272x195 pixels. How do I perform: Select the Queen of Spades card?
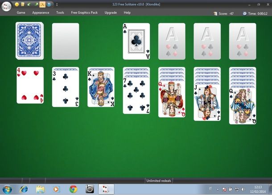click(x=243, y=106)
